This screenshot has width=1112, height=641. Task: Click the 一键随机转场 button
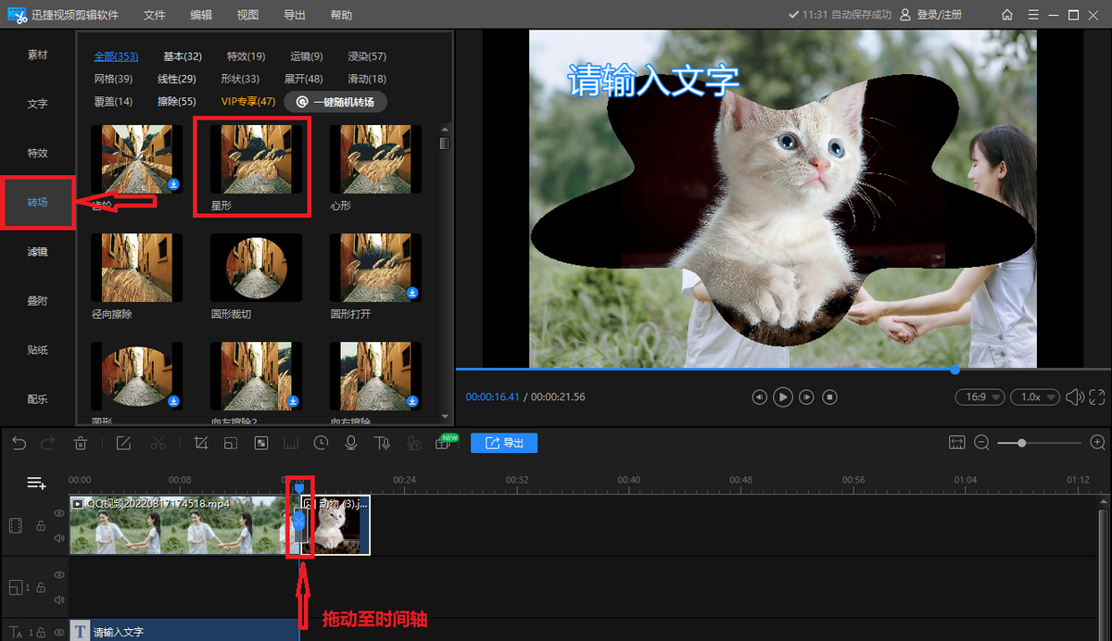335,102
